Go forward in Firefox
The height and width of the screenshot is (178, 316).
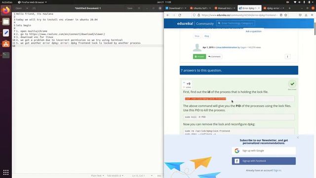pos(174,15)
